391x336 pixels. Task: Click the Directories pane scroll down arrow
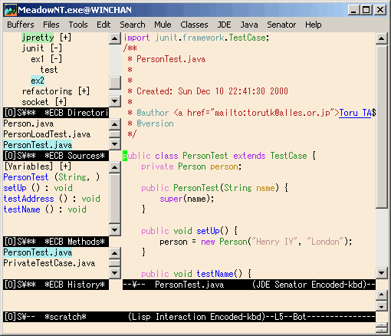click(x=115, y=101)
